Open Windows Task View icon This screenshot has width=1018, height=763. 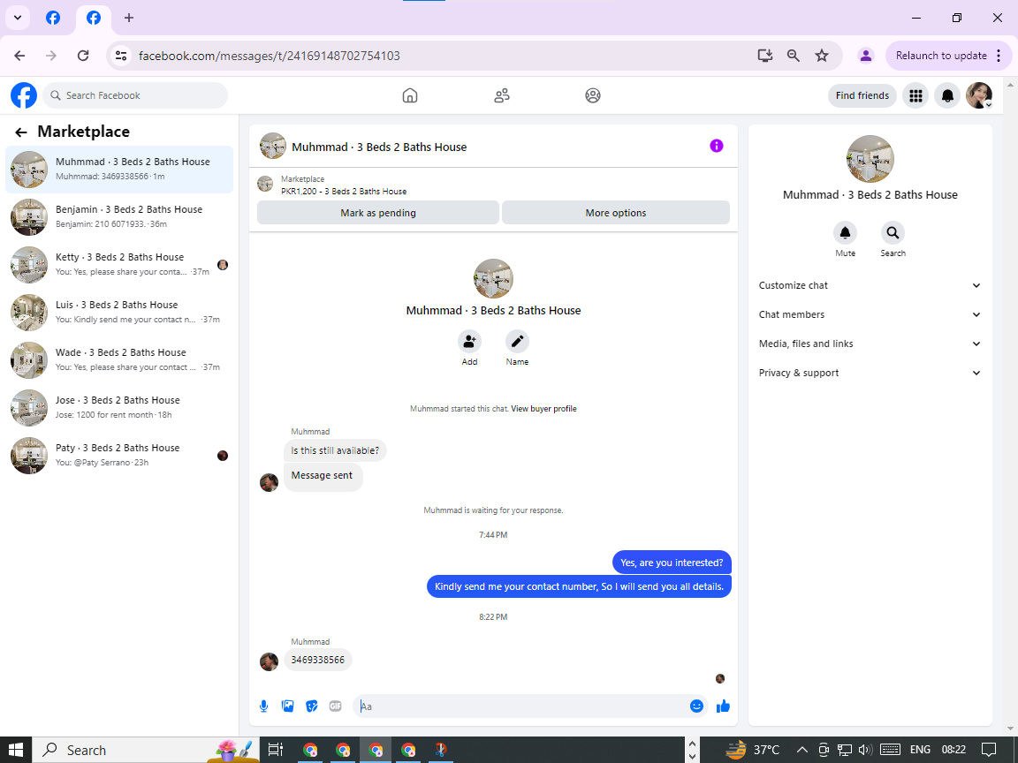[276, 750]
